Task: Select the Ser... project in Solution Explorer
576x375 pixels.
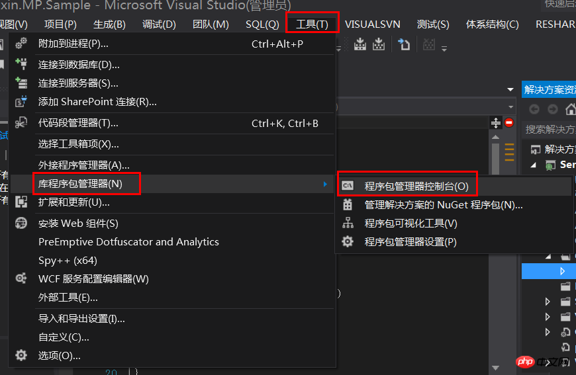Action: coord(567,165)
